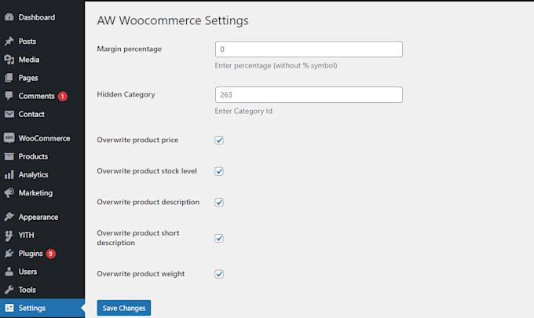Click the Pages icon in sidebar

click(x=9, y=78)
